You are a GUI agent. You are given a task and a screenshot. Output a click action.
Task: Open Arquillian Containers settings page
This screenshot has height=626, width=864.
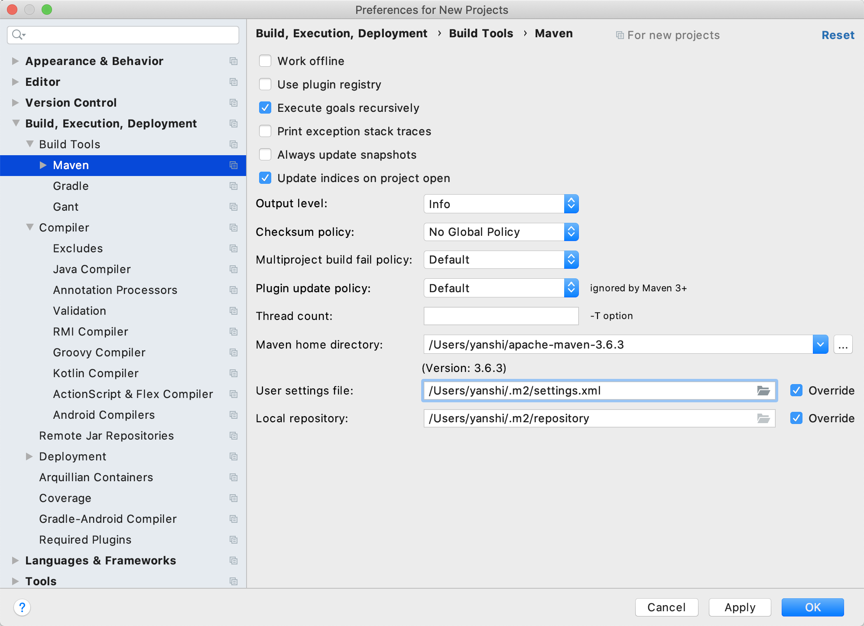tap(96, 477)
